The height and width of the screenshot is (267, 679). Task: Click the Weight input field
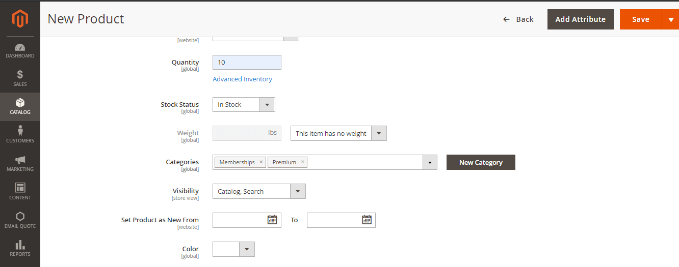pyautogui.click(x=247, y=133)
